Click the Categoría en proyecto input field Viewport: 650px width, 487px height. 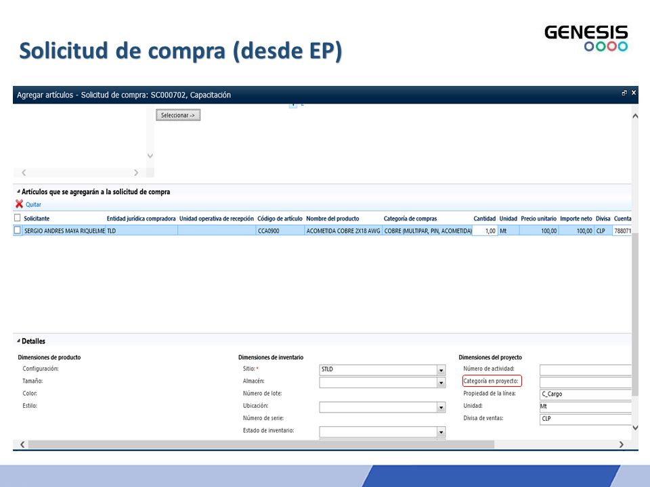(585, 381)
